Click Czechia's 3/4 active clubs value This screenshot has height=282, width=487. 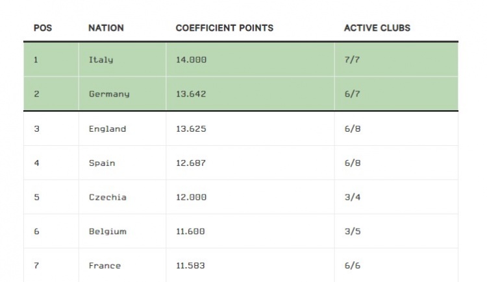(x=352, y=197)
